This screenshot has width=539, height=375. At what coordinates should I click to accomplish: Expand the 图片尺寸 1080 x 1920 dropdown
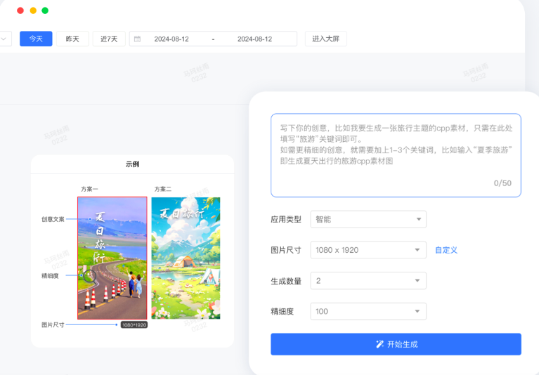pos(368,250)
